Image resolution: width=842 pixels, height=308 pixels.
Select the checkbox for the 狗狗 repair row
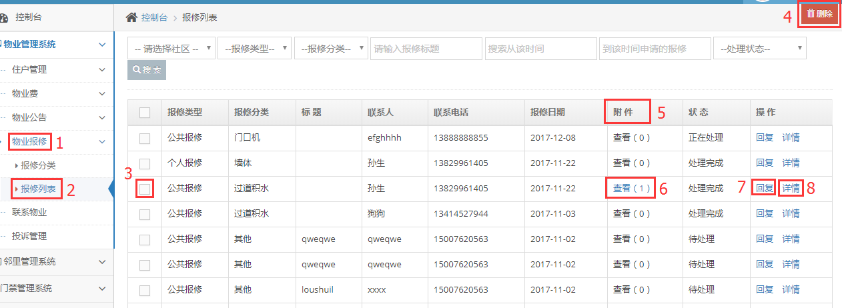pyautogui.click(x=145, y=214)
